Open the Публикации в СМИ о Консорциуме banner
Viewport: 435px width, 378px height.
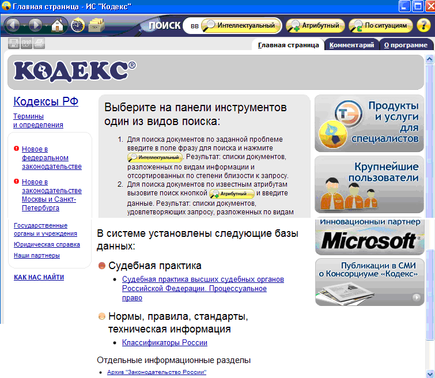tap(370, 282)
